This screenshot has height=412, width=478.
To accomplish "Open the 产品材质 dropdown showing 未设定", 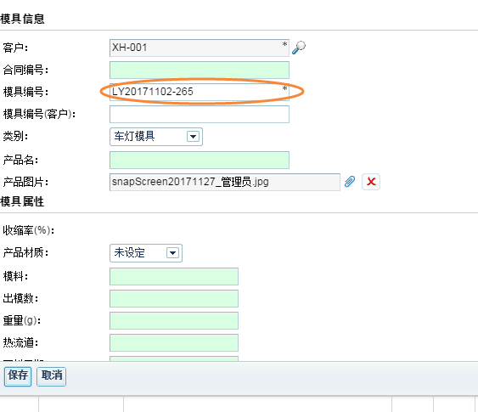I will 146,253.
